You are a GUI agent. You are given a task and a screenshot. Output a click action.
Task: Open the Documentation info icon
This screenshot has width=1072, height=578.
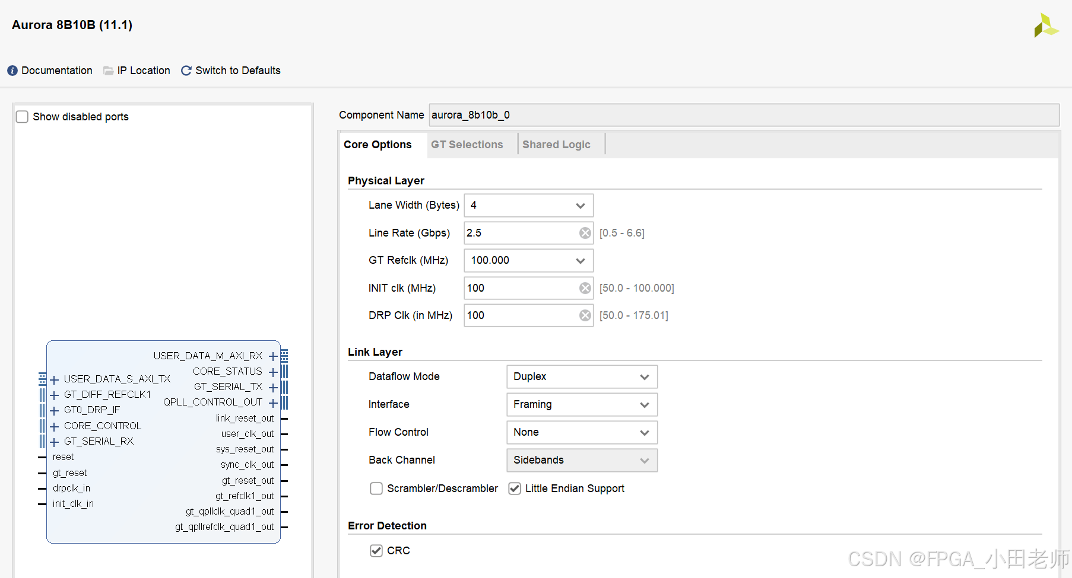point(12,71)
